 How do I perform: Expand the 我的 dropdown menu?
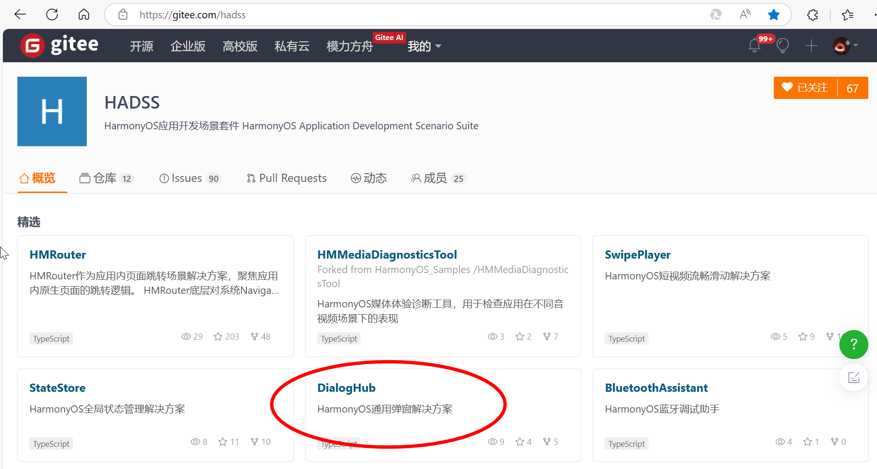point(424,46)
